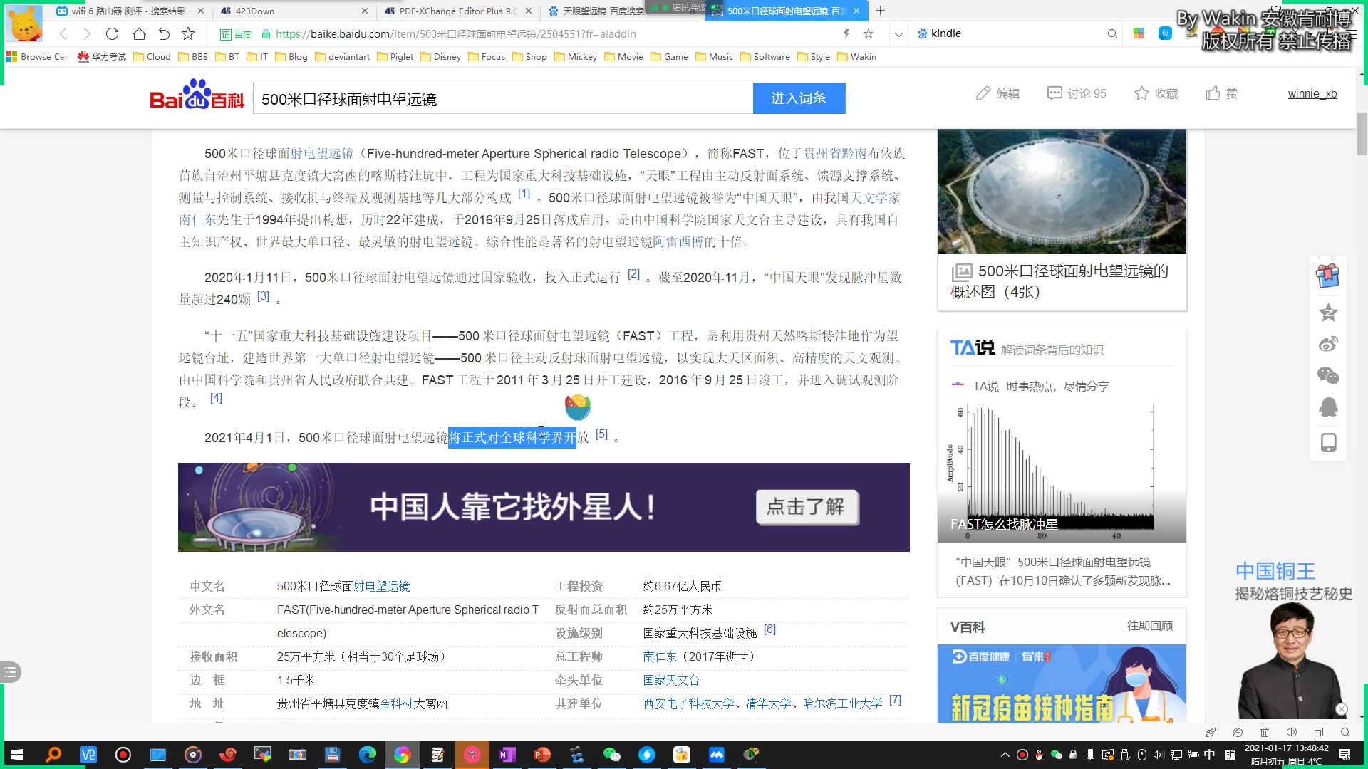Click the search magnifier in kindle box
The height and width of the screenshot is (769, 1368).
[1112, 33]
